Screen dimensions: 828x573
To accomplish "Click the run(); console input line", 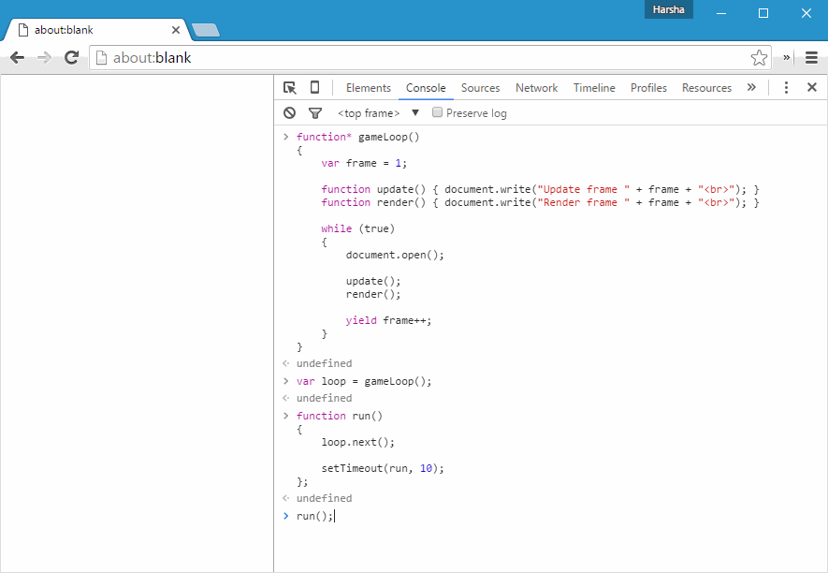I will pyautogui.click(x=314, y=516).
